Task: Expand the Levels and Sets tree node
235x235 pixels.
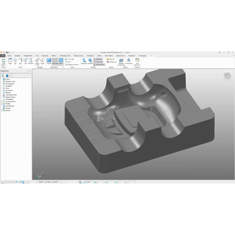Action: click(x=1, y=101)
